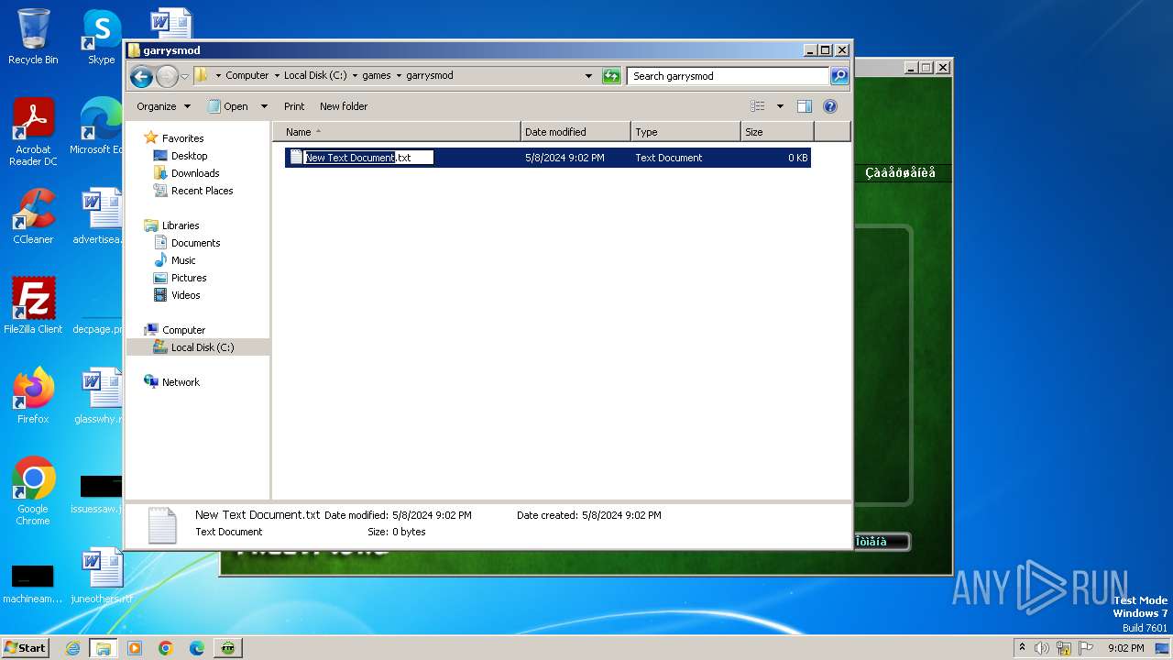The width and height of the screenshot is (1173, 660).
Task: Click the Search garrysmod field
Action: [x=729, y=76]
